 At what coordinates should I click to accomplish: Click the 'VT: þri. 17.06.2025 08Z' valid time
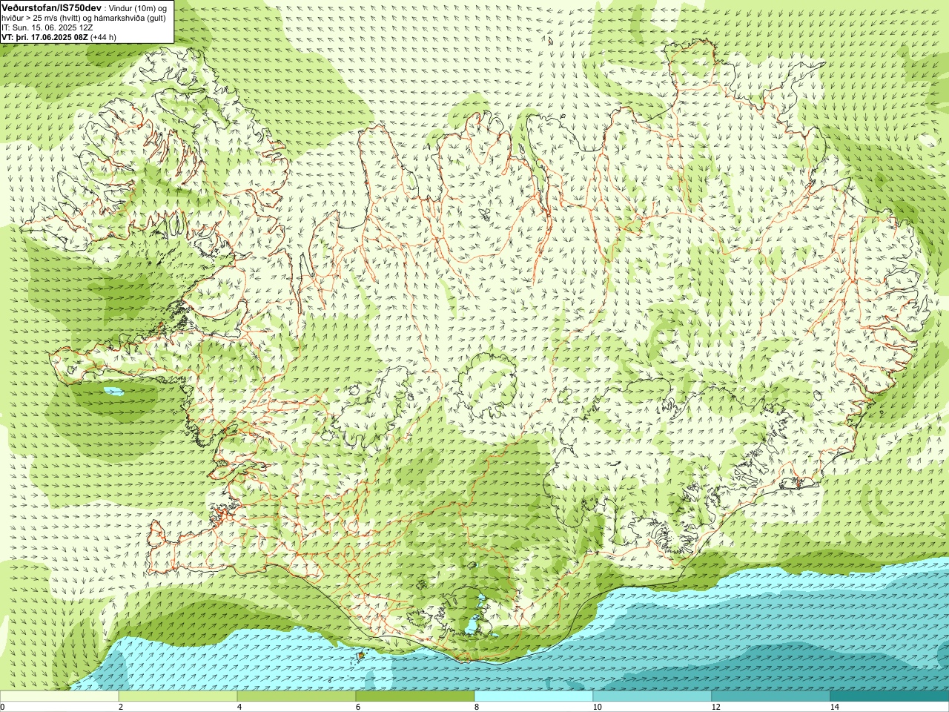[x=44, y=36]
